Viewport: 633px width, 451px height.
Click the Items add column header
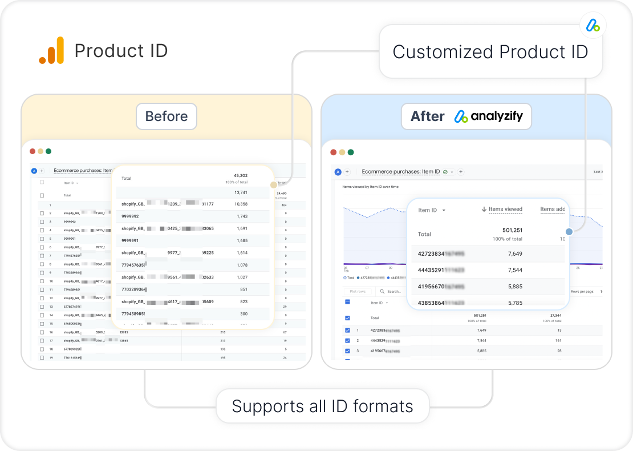pos(553,210)
